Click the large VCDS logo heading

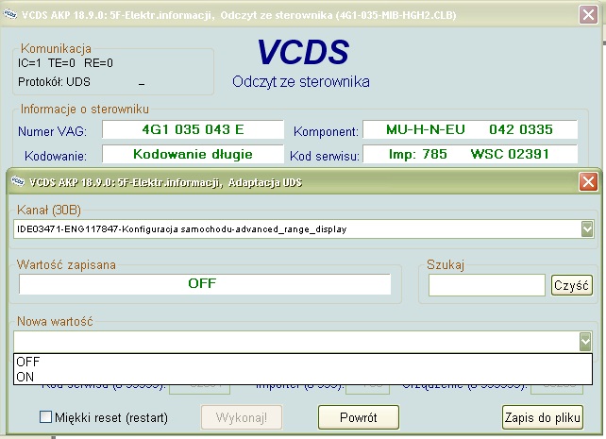pos(303,52)
